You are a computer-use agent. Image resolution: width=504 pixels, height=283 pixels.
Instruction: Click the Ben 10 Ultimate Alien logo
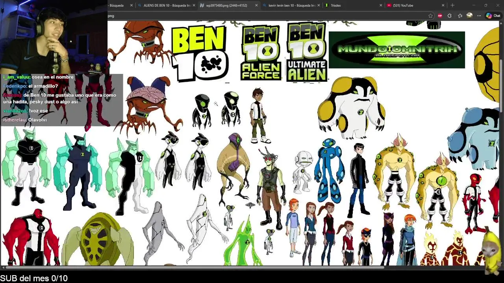(x=307, y=52)
